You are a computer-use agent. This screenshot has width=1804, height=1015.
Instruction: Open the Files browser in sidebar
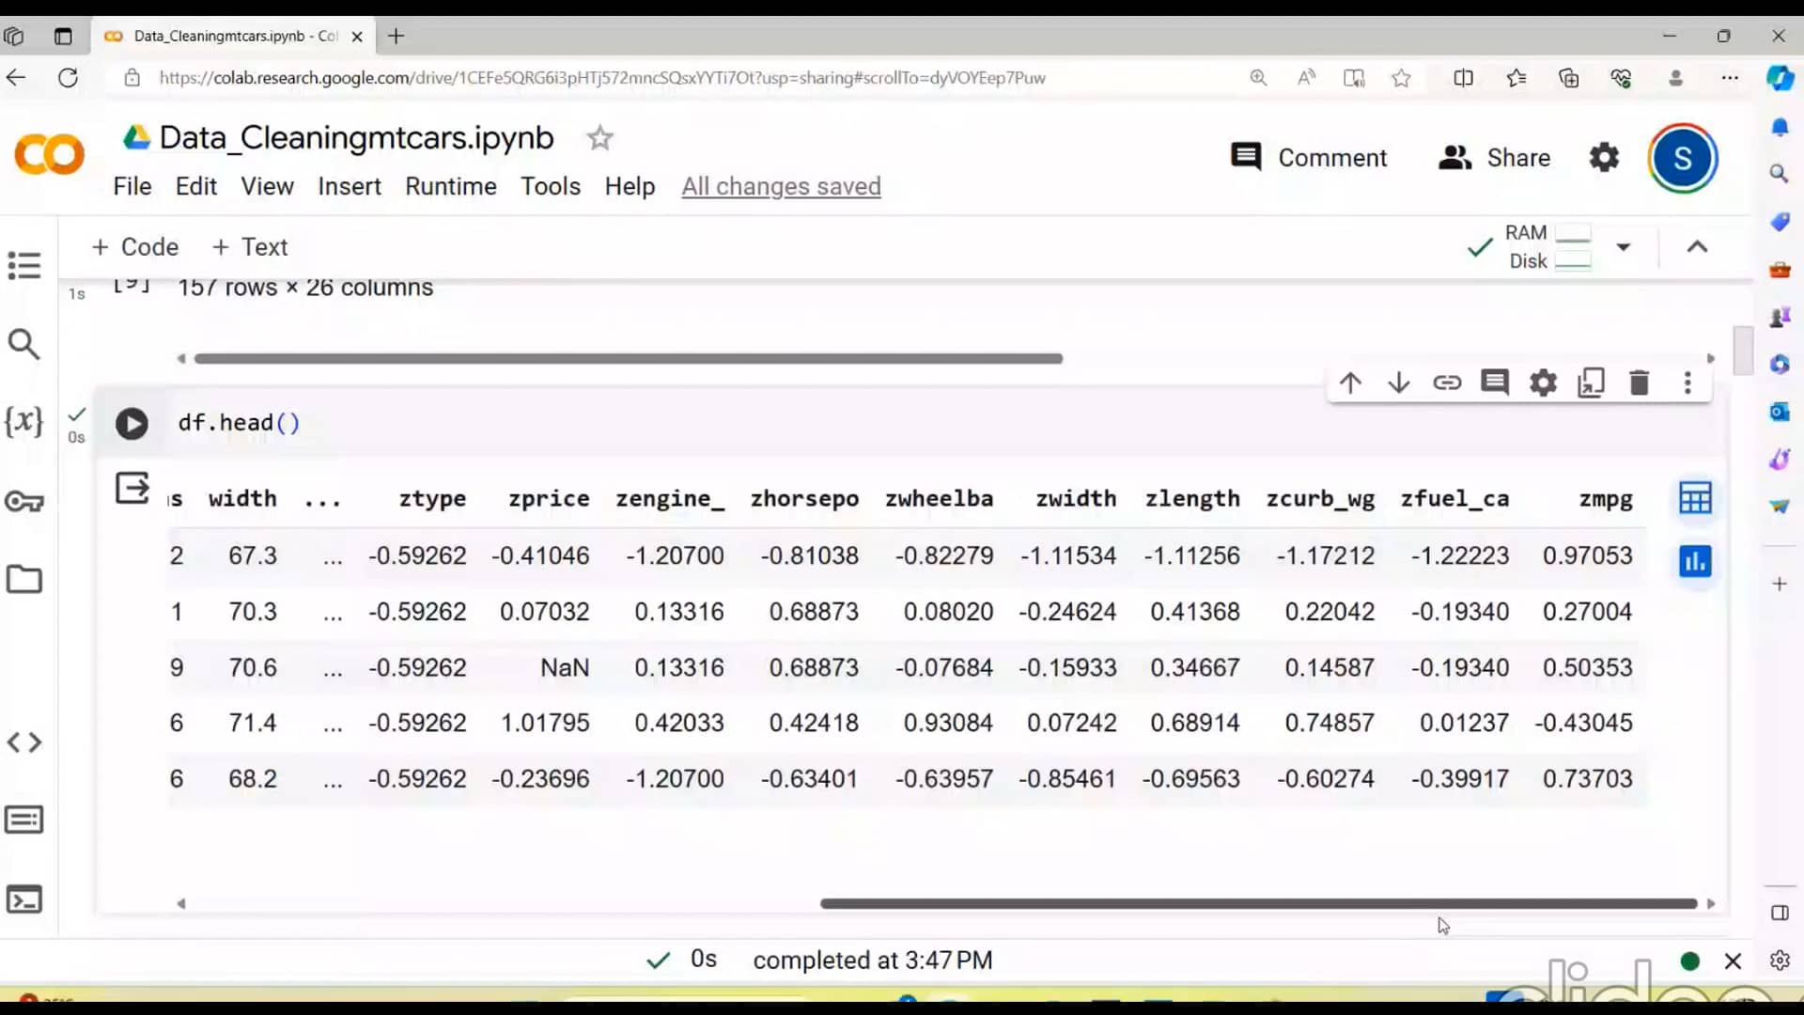click(23, 580)
